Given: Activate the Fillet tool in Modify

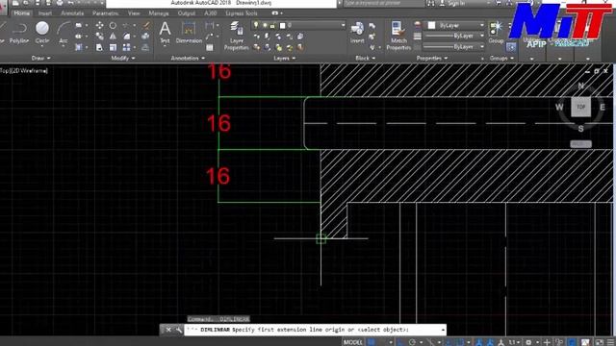Looking at the screenshot, I should tap(126, 37).
